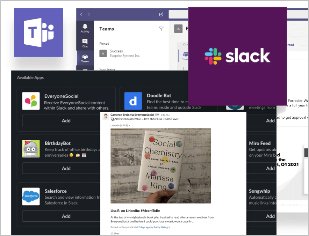Click the BirthdayBot app title text

coord(58,143)
